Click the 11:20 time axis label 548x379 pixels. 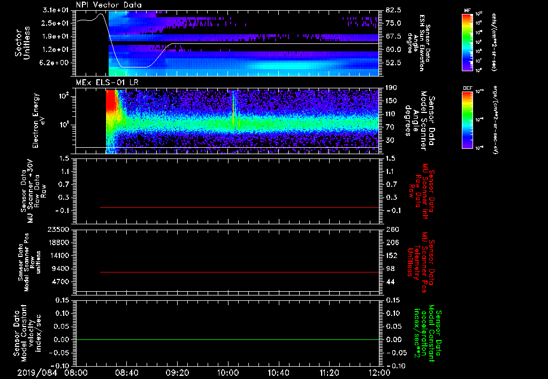329,372
